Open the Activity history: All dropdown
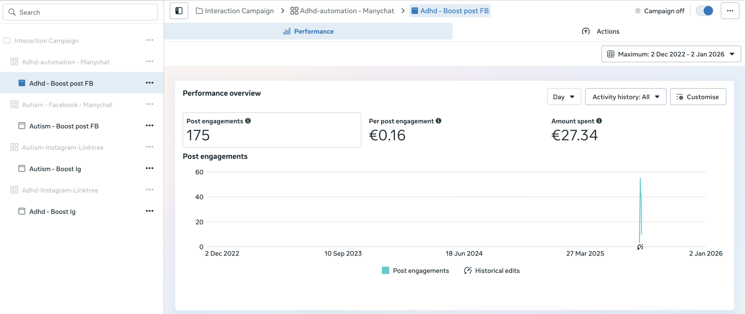This screenshot has width=745, height=314. 625,97
